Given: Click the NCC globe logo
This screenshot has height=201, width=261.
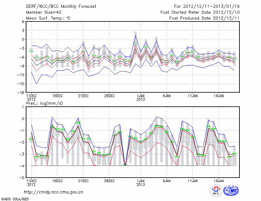Looking at the screenshot, I should pyautogui.click(x=231, y=191).
